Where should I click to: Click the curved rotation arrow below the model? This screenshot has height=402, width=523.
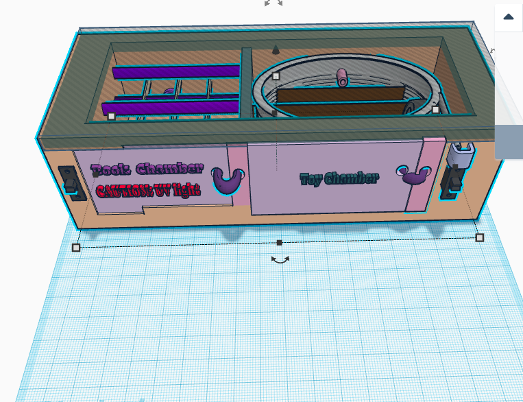(280, 260)
